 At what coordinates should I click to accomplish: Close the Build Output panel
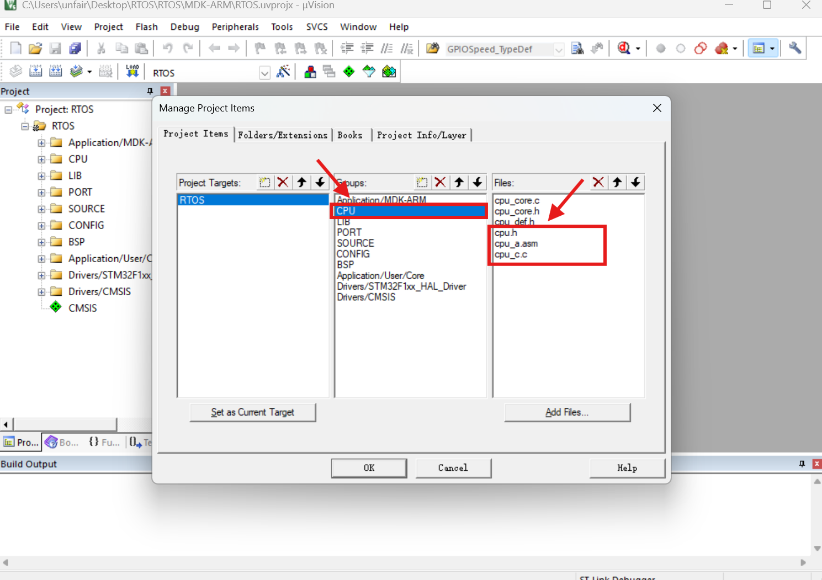pyautogui.click(x=817, y=464)
